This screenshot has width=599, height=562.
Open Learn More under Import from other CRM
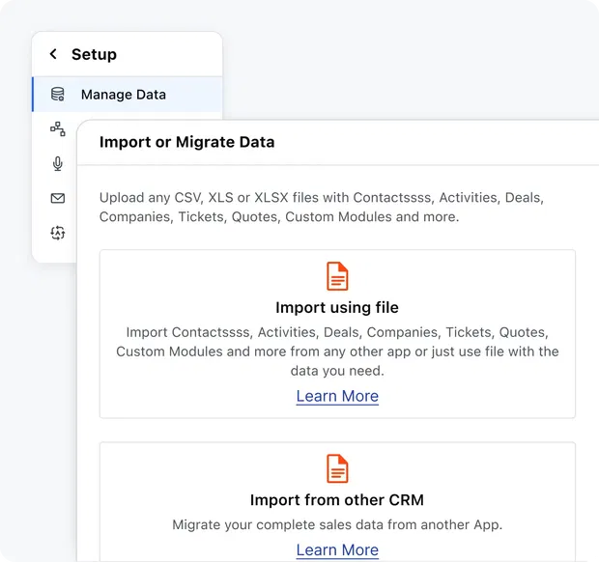click(x=337, y=549)
